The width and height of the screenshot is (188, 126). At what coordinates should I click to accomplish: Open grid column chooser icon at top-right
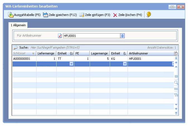(176, 53)
